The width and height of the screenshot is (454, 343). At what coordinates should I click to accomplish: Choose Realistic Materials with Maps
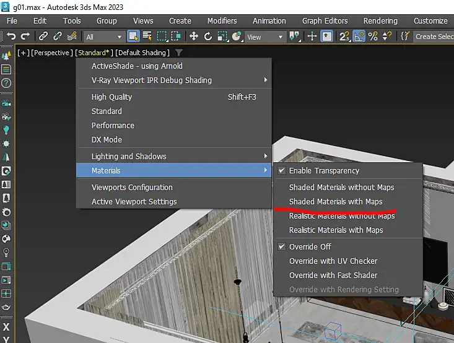pyautogui.click(x=347, y=230)
